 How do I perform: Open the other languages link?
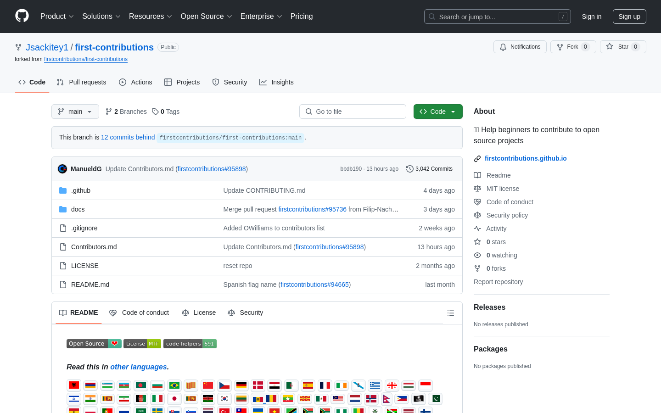(x=139, y=367)
